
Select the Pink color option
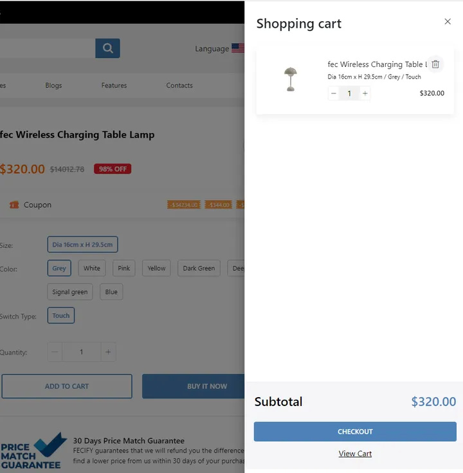[124, 268]
